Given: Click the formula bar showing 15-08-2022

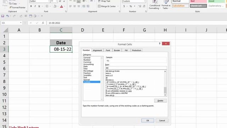Looking at the screenshot, I should coord(137,23).
